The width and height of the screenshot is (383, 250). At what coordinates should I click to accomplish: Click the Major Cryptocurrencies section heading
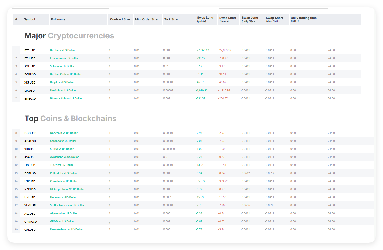(69, 36)
